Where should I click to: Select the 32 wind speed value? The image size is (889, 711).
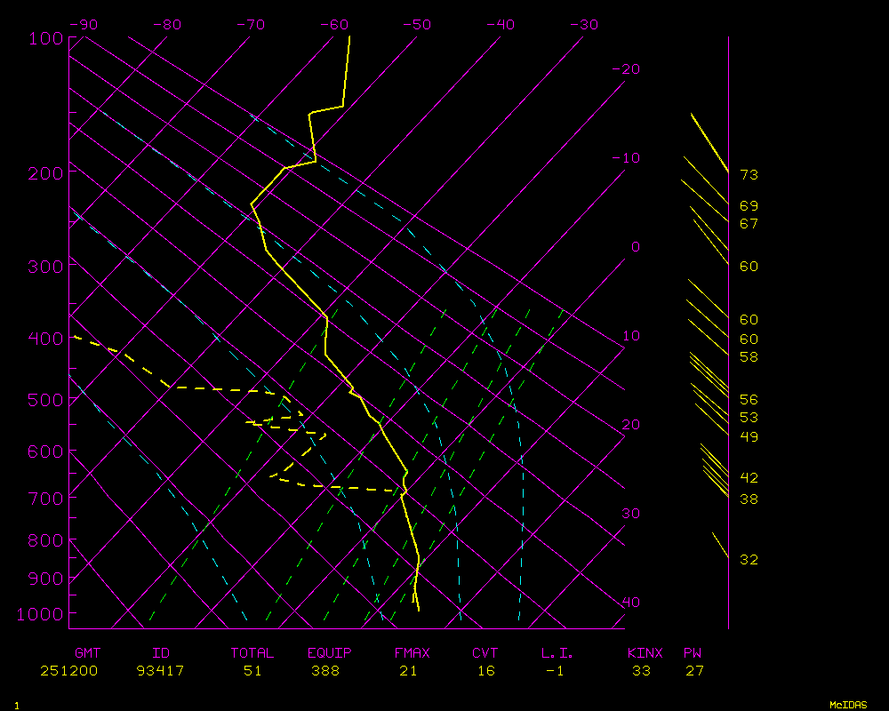tap(749, 560)
